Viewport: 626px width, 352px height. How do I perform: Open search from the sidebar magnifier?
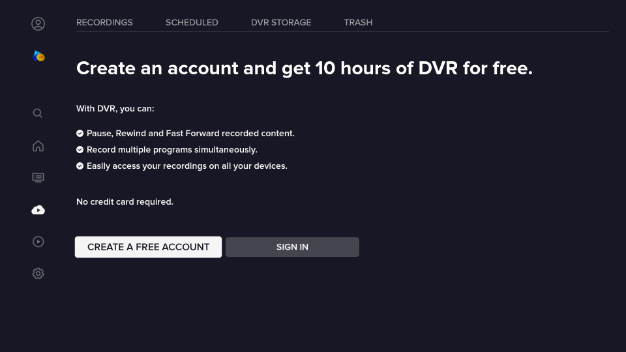tap(38, 113)
